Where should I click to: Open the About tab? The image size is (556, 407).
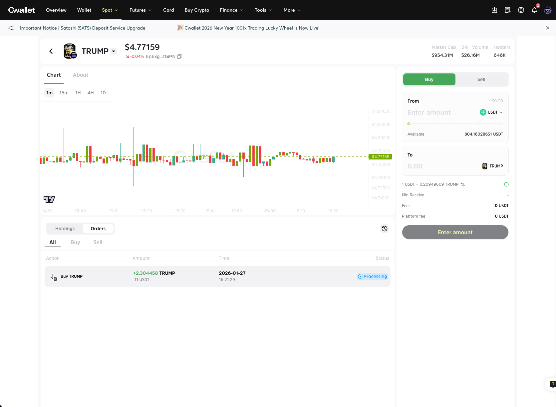coord(81,75)
